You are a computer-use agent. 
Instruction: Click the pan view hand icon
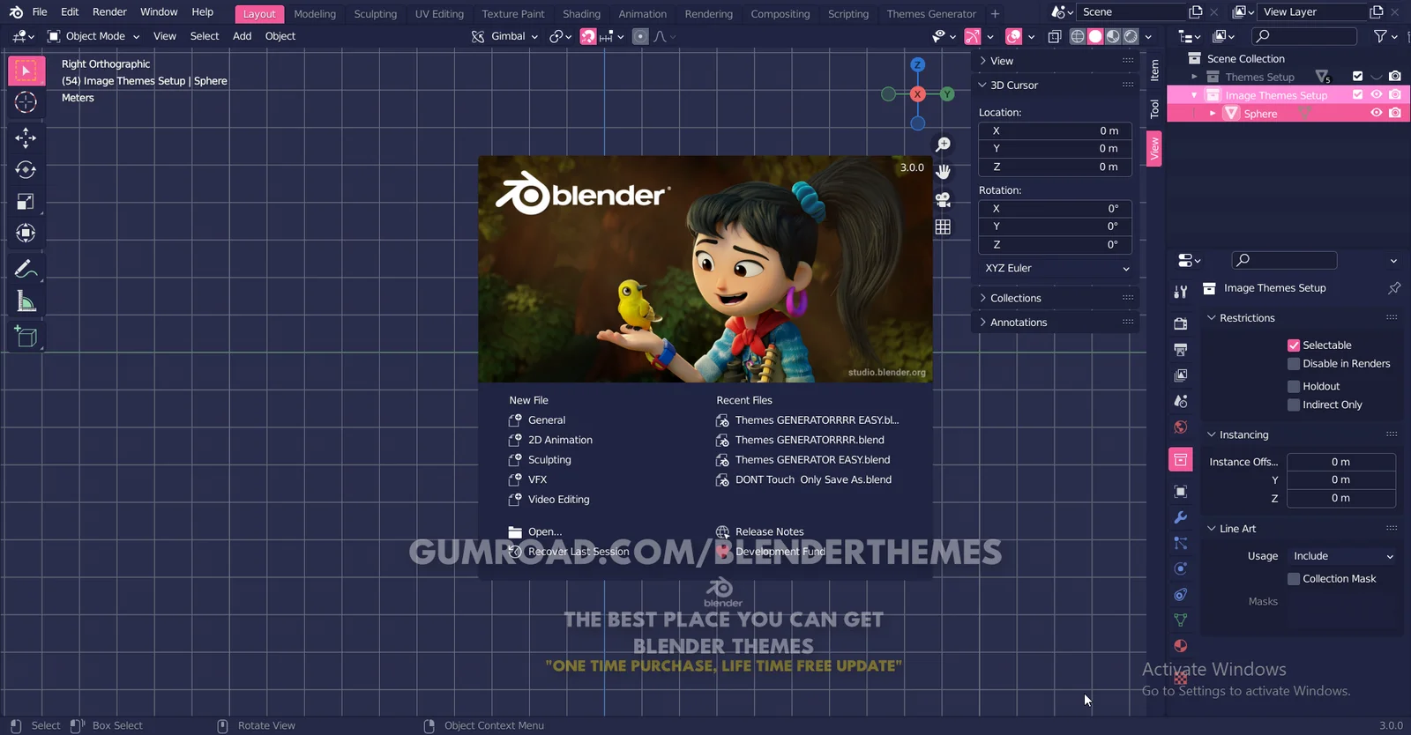coord(943,171)
